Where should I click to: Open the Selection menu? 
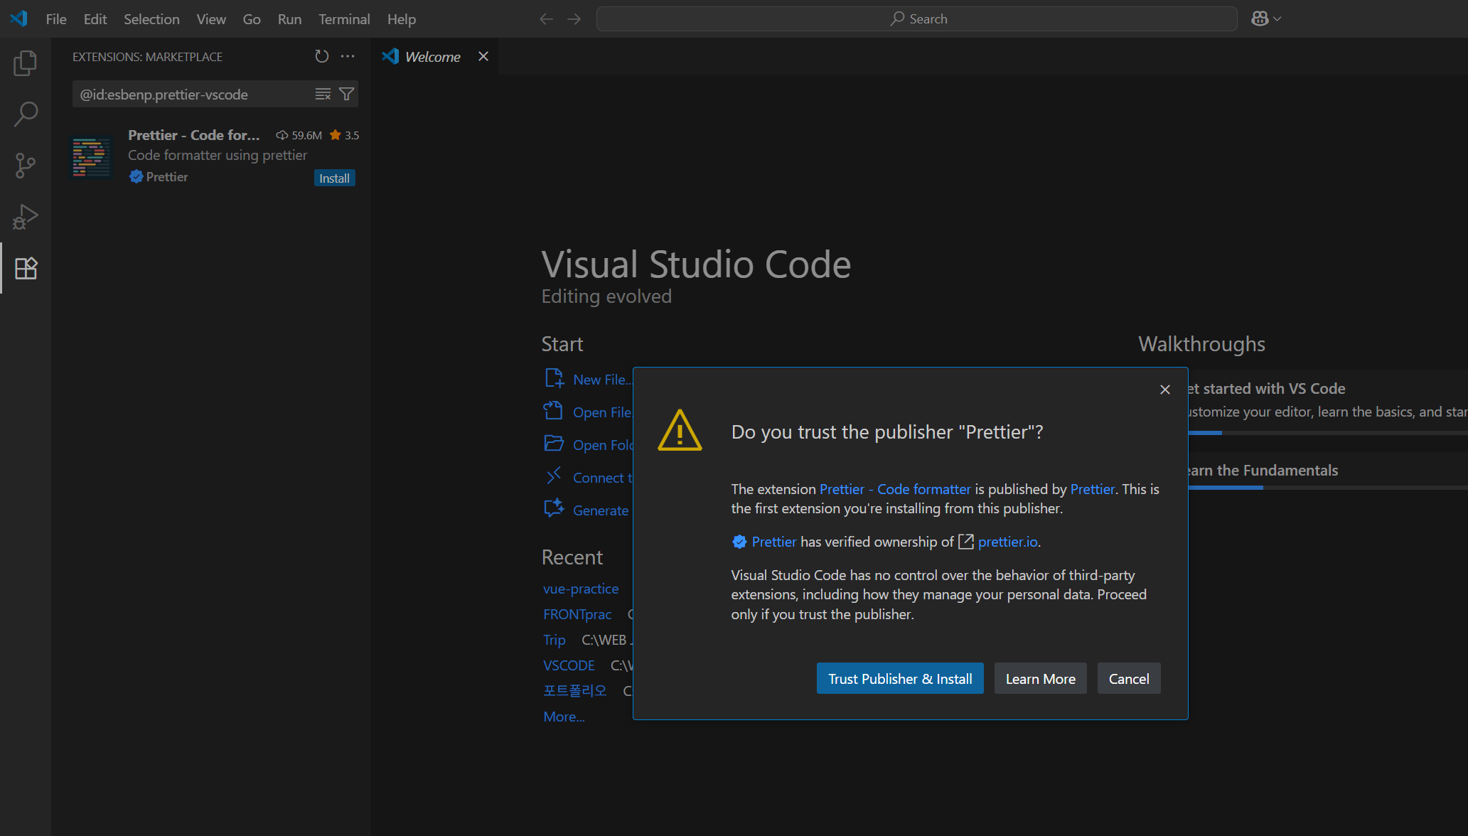pos(151,19)
